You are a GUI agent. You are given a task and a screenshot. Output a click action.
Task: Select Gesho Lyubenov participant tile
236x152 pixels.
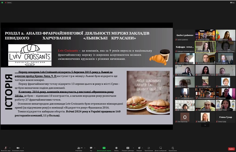pyautogui.click(x=185, y=35)
